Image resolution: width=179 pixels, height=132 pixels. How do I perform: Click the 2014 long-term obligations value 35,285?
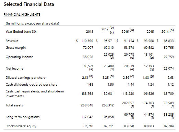(x=169, y=115)
